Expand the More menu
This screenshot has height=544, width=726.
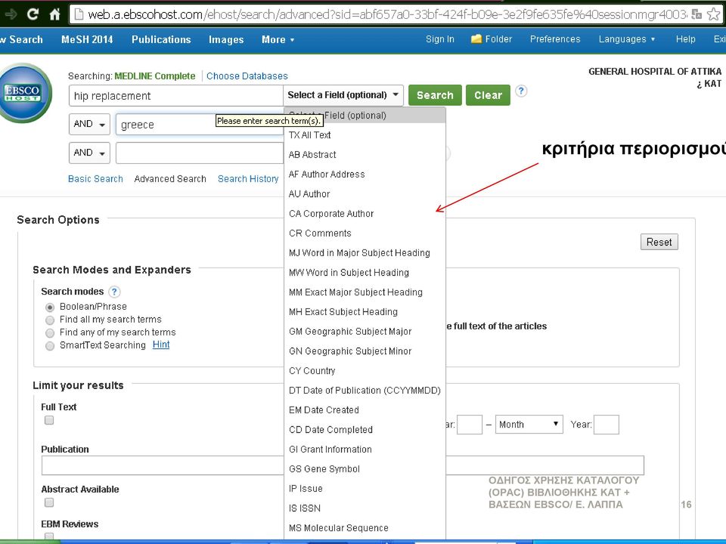pyautogui.click(x=278, y=40)
